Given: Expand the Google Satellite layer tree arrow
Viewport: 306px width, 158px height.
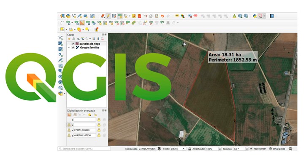Looking at the screenshot, I should (x=69, y=48).
